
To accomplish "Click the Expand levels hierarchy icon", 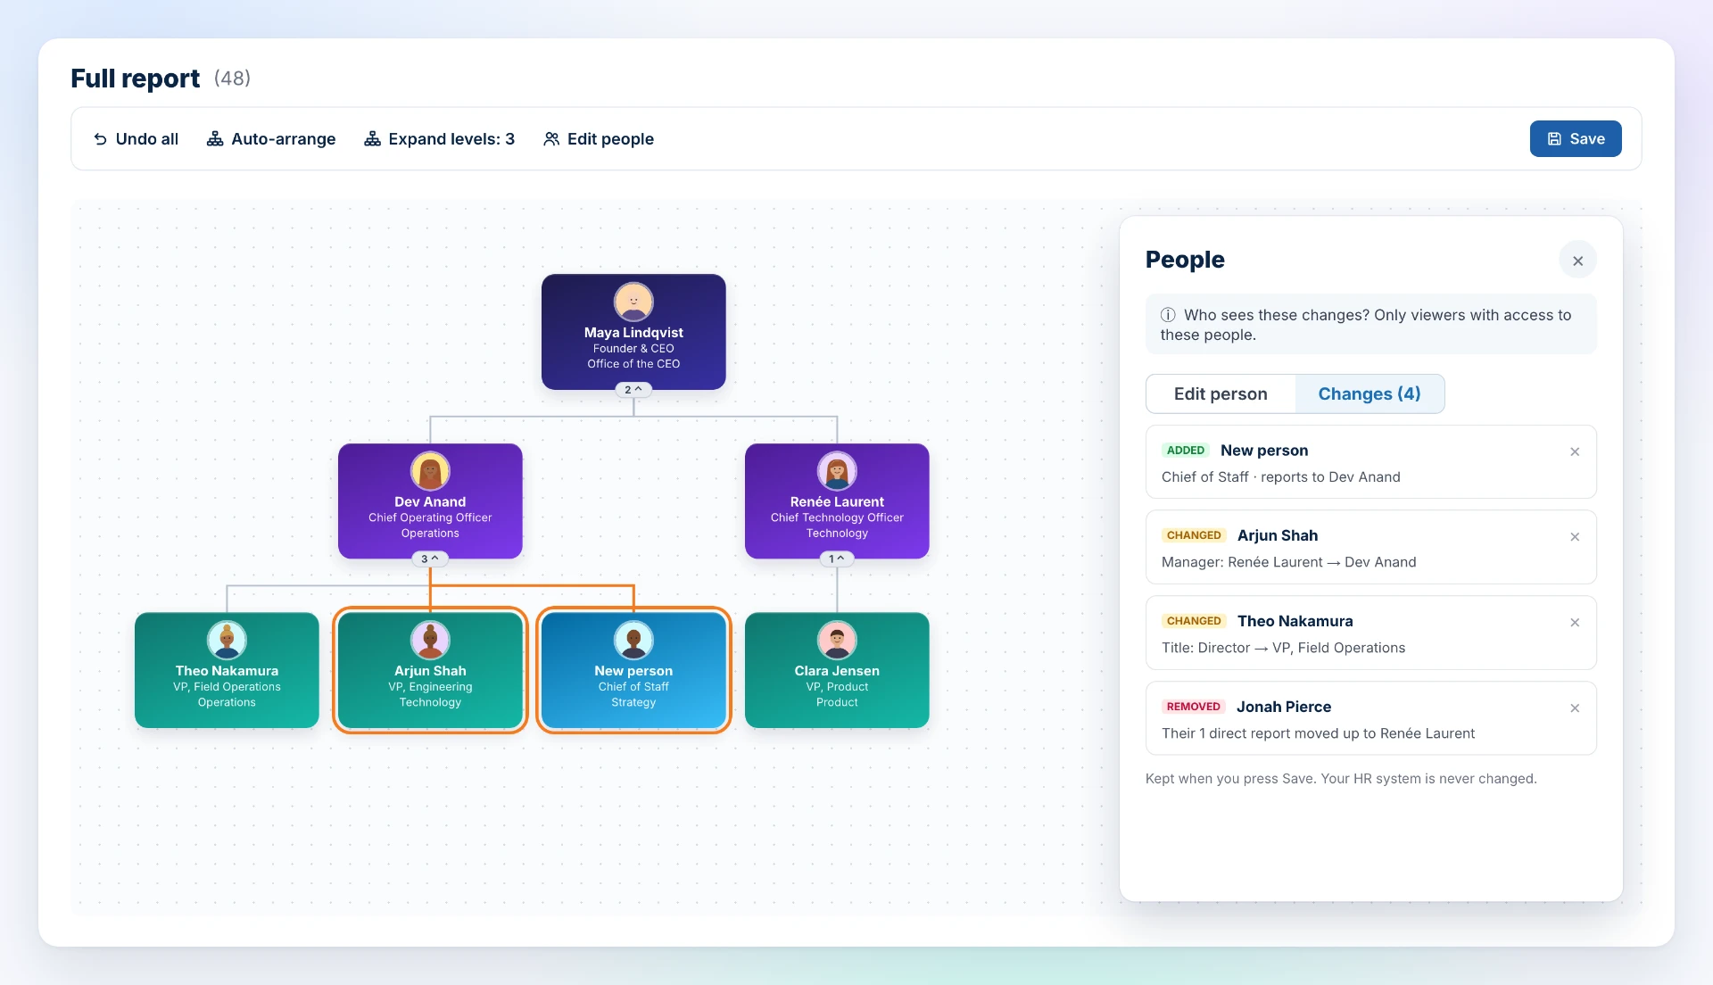I will click(372, 139).
